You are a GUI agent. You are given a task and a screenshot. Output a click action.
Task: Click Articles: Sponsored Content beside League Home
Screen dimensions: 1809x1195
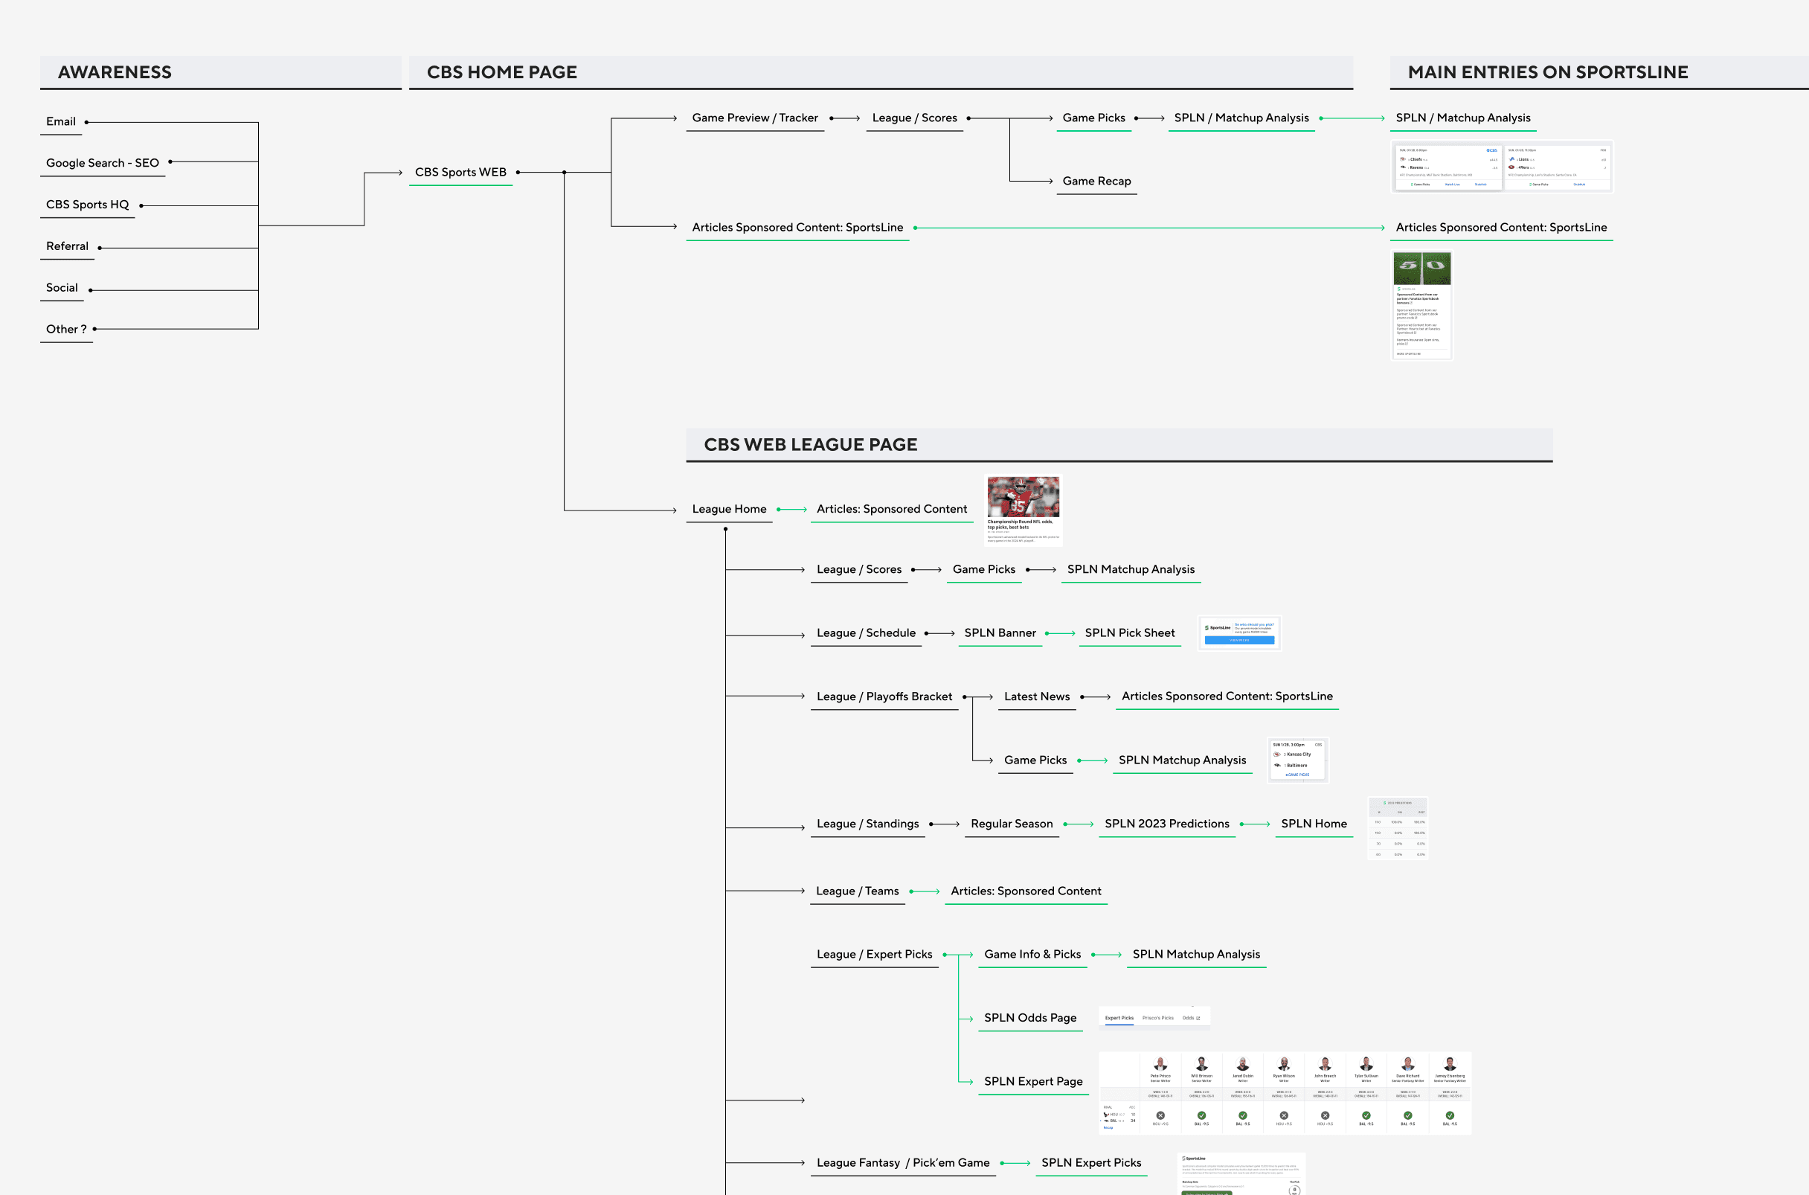(891, 510)
